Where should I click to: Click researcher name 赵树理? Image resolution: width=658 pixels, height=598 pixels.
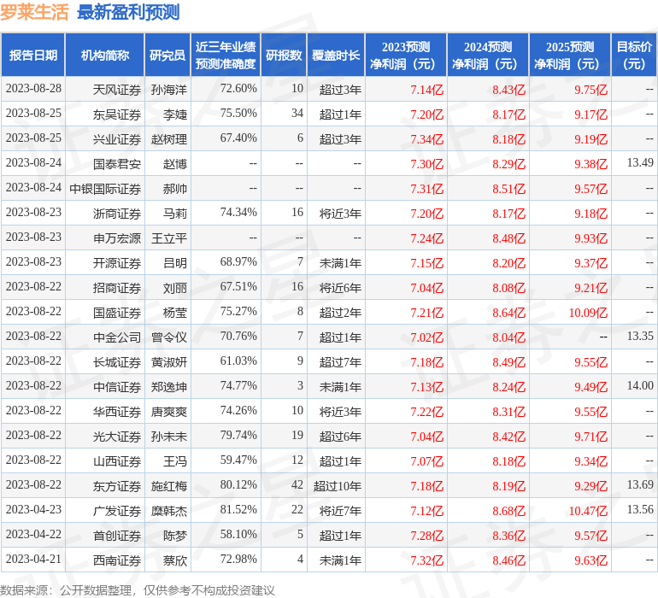pos(168,139)
